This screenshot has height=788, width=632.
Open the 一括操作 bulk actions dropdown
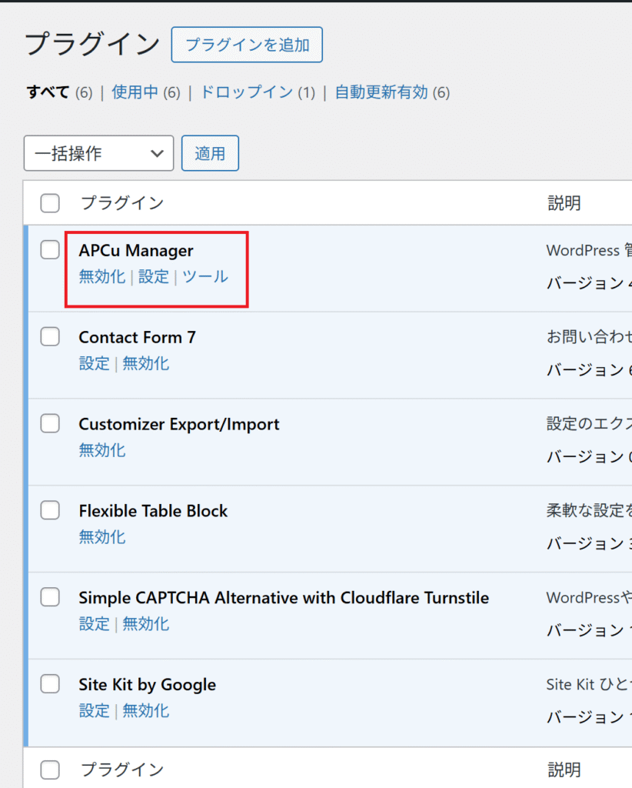[x=98, y=153]
